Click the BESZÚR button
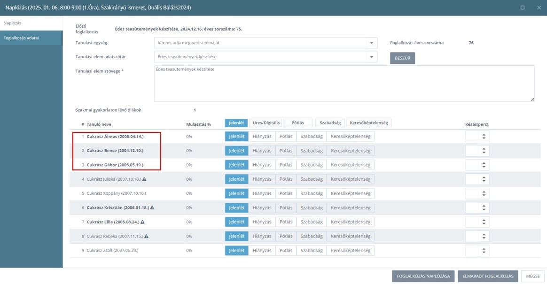Viewport: 547px width, 284px height. point(402,58)
